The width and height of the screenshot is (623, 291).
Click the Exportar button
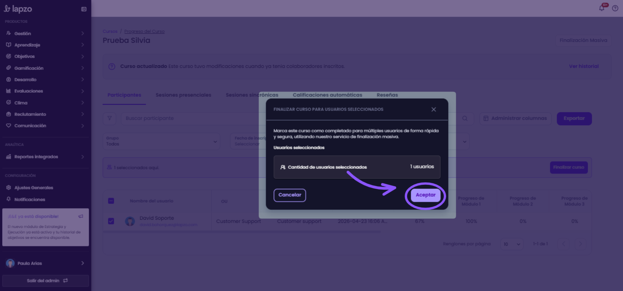click(574, 118)
